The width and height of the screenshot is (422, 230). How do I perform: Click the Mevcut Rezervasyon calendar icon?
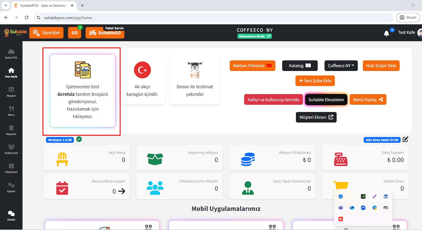[x=62, y=188]
